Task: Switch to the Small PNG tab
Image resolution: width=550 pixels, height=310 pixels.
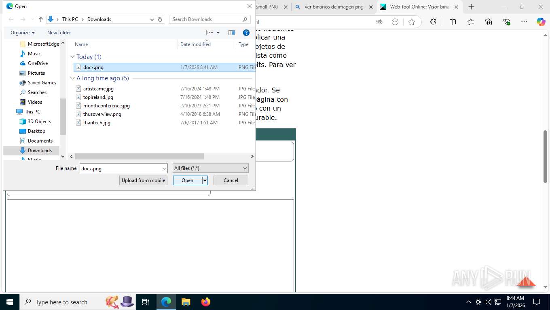Action: [x=267, y=7]
